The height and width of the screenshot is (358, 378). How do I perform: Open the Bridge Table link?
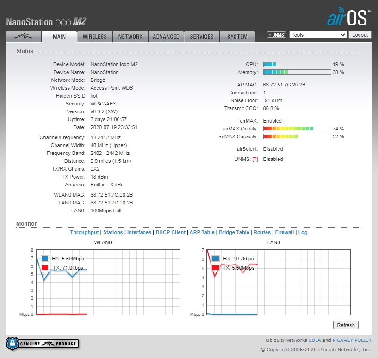[234, 232]
